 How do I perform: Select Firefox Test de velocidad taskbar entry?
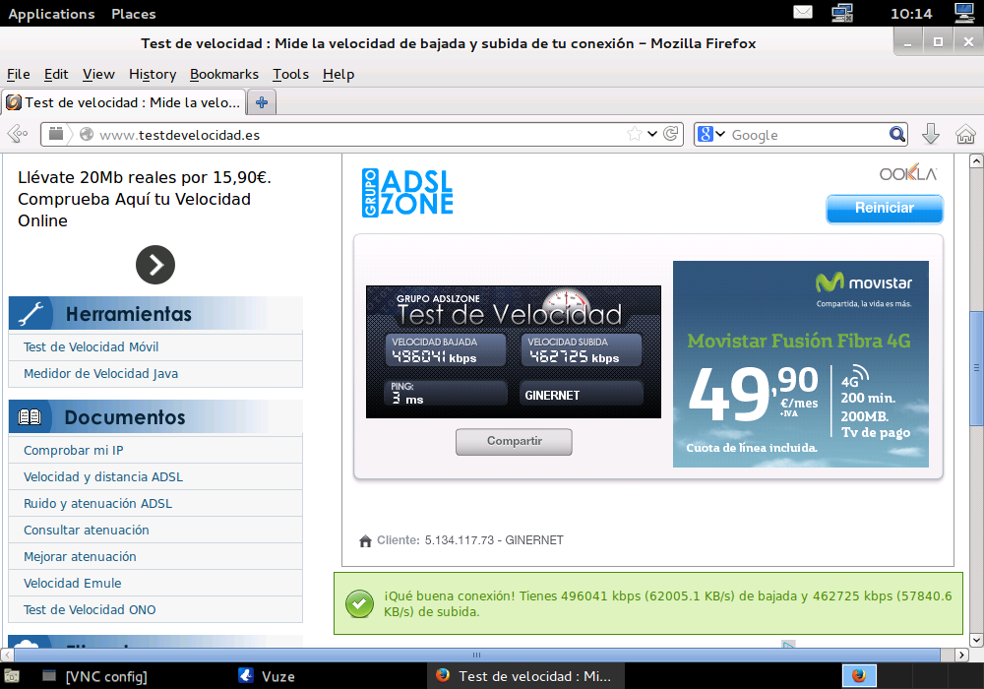point(525,676)
